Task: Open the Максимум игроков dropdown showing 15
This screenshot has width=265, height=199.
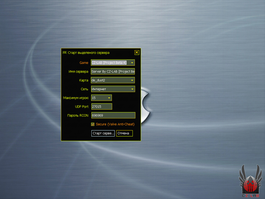Action: [x=101, y=98]
